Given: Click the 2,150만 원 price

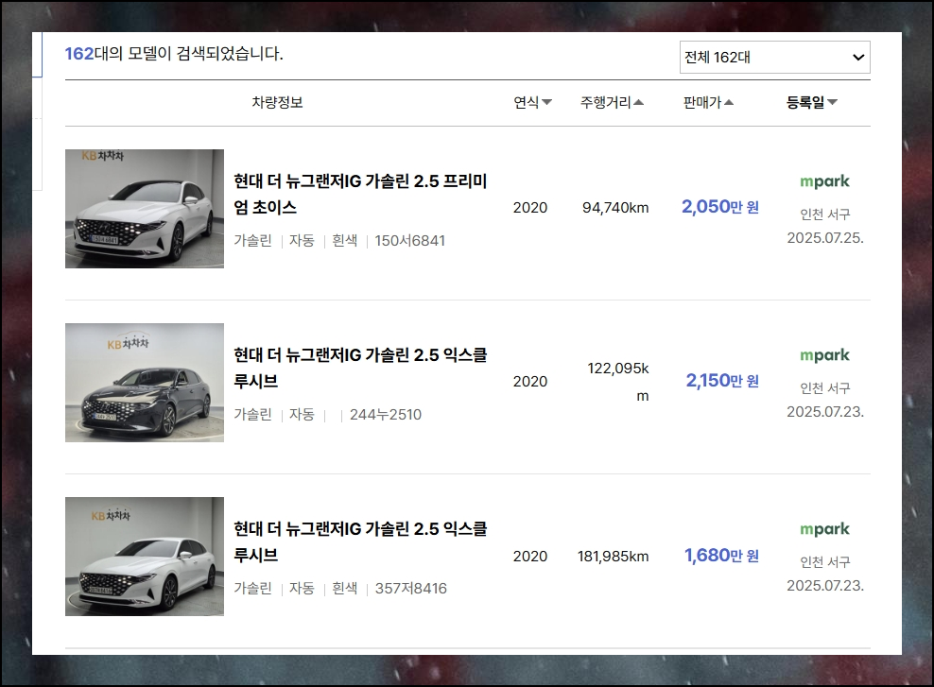Looking at the screenshot, I should point(722,381).
